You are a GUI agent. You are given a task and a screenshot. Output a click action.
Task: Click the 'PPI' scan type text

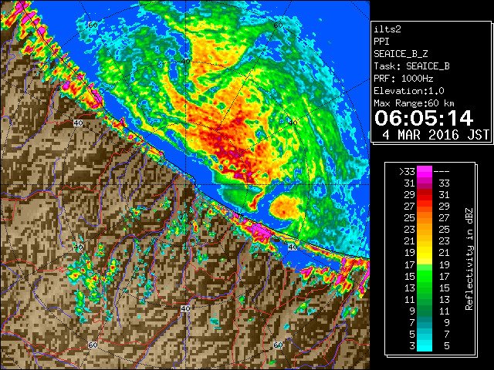pos(381,42)
